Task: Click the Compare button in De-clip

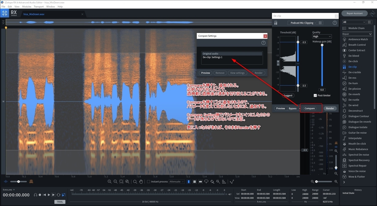Action: pyautogui.click(x=309, y=108)
